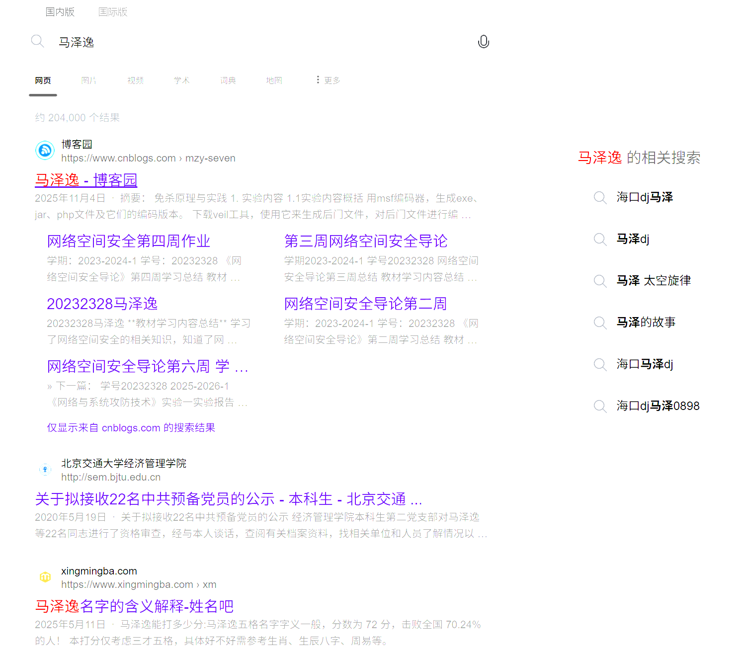
Task: Click the search icon beside 海口dj马泽
Action: [x=600, y=197]
